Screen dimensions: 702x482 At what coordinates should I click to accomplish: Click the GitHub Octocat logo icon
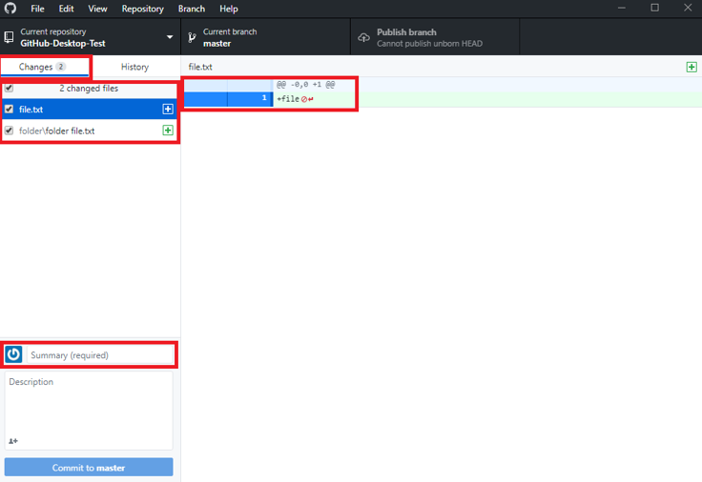click(x=10, y=8)
